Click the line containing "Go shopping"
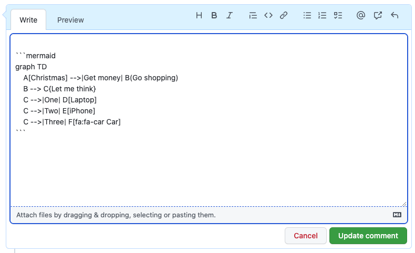The image size is (415, 253). pos(100,78)
